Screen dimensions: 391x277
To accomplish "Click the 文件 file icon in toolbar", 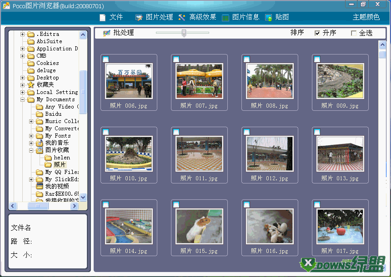I will pos(103,17).
